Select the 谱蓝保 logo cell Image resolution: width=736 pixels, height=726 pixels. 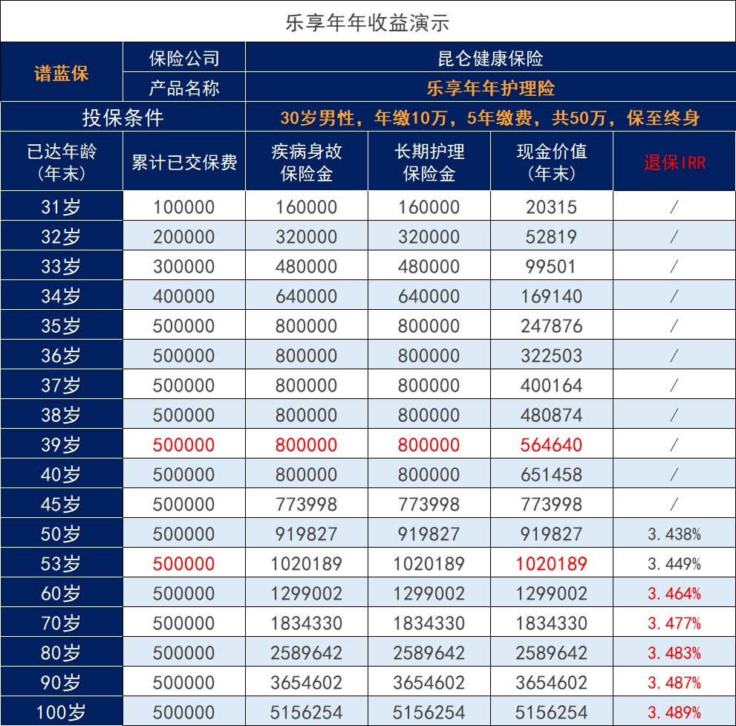[x=62, y=73]
